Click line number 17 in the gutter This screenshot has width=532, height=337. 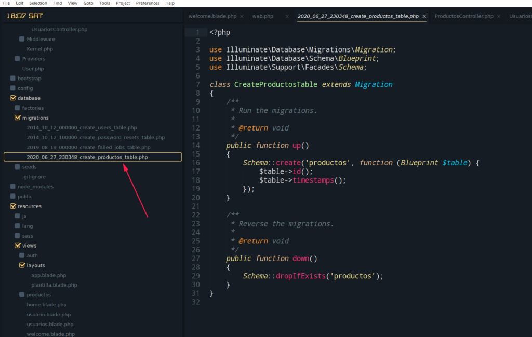click(x=196, y=172)
